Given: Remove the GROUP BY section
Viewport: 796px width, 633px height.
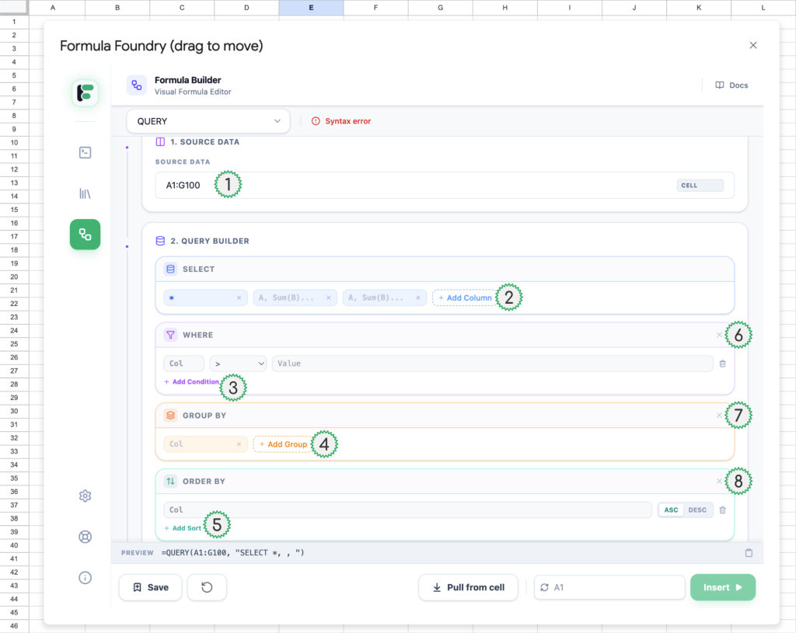Looking at the screenshot, I should click(x=718, y=416).
